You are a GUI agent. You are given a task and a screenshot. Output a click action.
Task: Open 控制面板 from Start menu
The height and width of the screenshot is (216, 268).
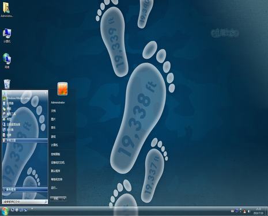55,154
